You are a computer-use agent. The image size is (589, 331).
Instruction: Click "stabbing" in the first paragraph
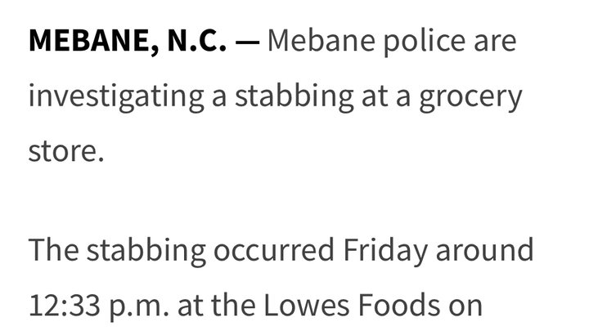point(294,97)
